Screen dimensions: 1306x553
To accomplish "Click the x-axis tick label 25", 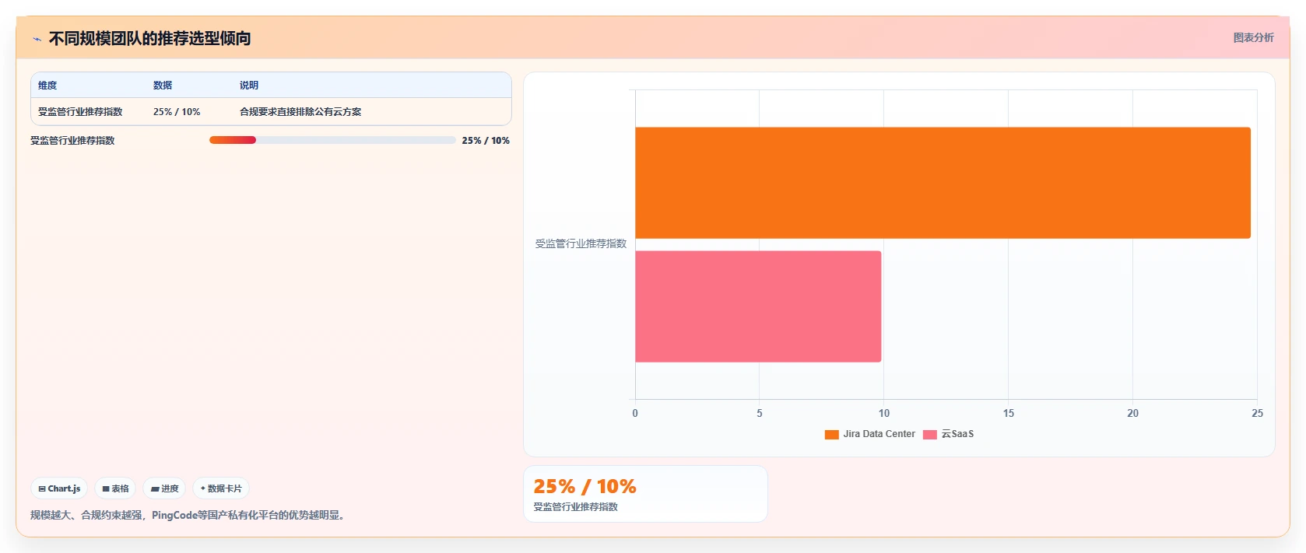I will pyautogui.click(x=1257, y=414).
